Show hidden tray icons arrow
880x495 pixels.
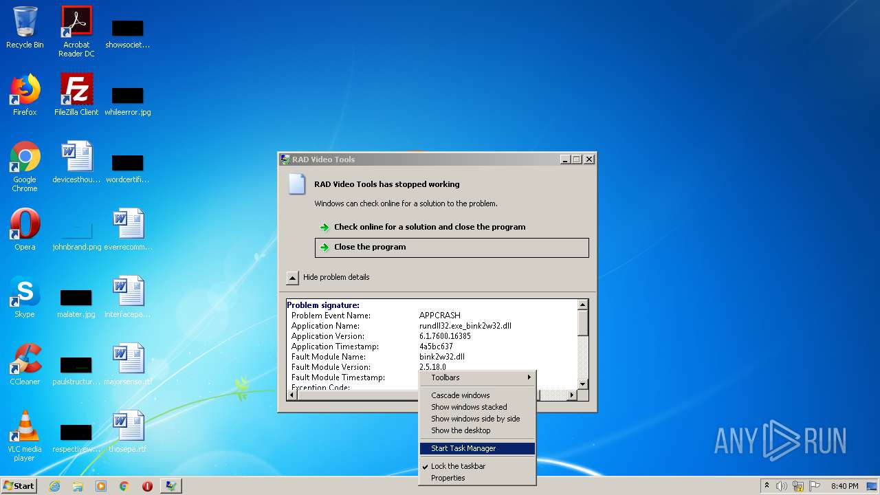[767, 485]
